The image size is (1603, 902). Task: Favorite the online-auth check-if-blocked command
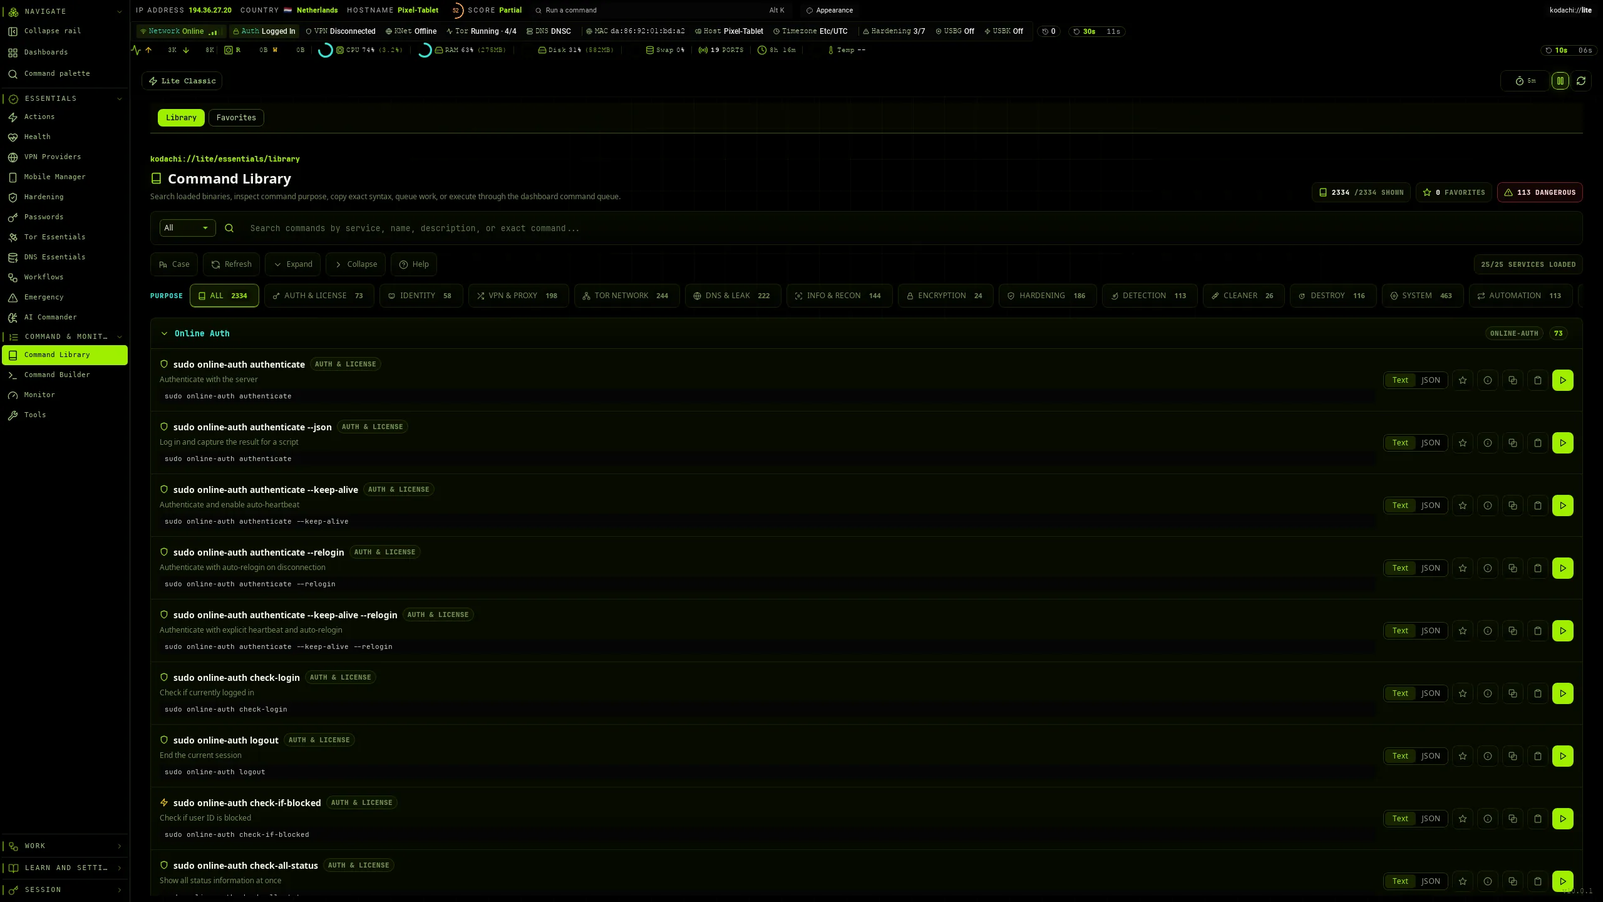point(1462,819)
